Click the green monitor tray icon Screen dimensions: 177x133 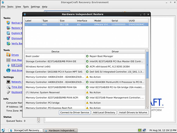tap(140, 130)
